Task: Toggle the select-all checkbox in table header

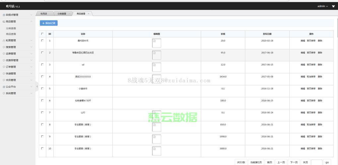Action: (x=42, y=34)
